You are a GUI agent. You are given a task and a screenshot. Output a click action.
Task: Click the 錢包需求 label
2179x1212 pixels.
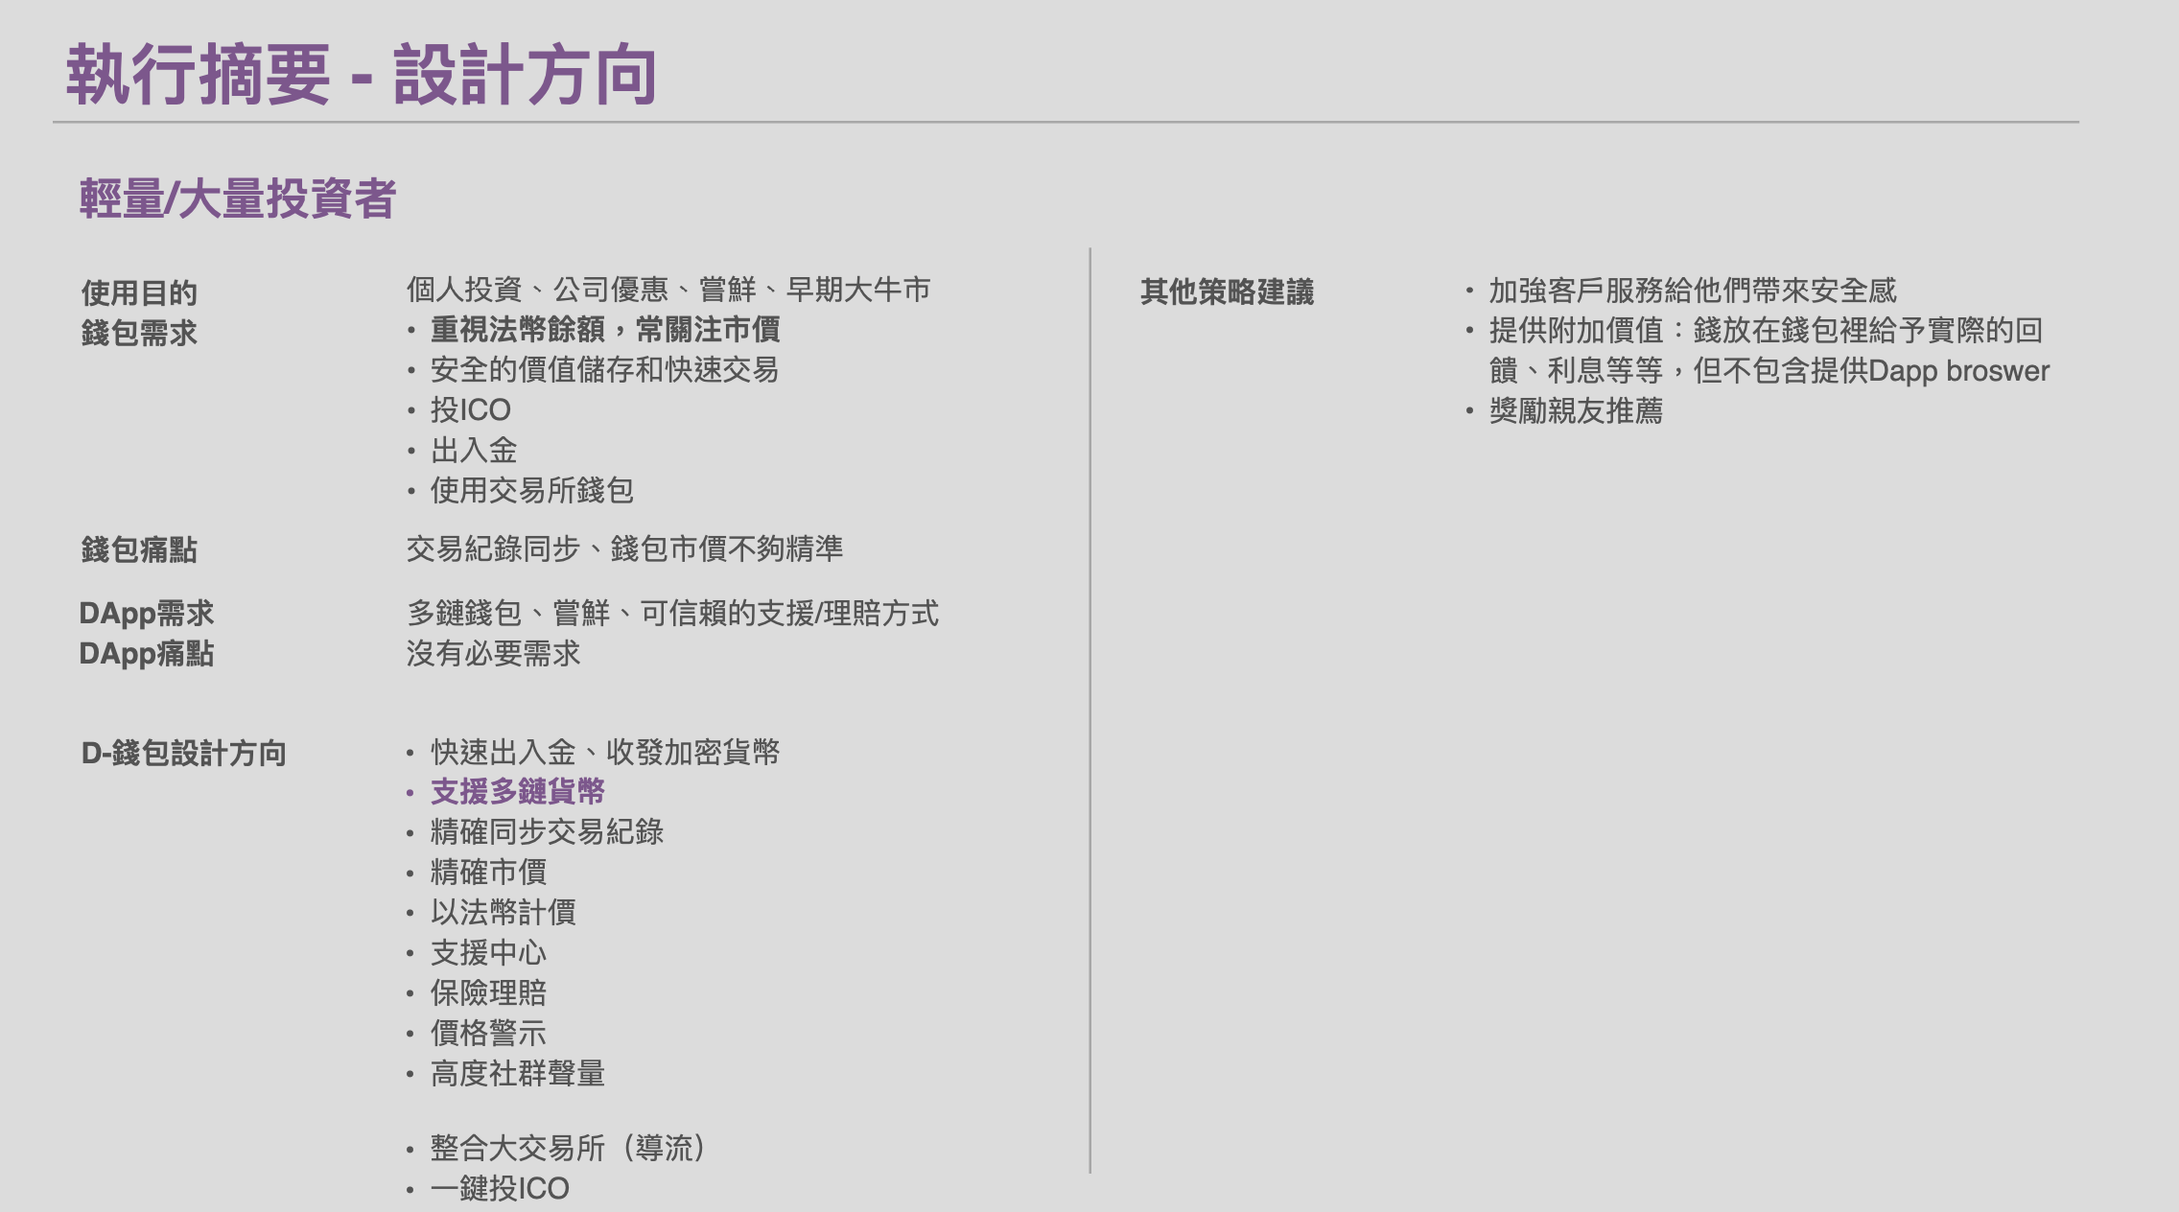tap(139, 333)
